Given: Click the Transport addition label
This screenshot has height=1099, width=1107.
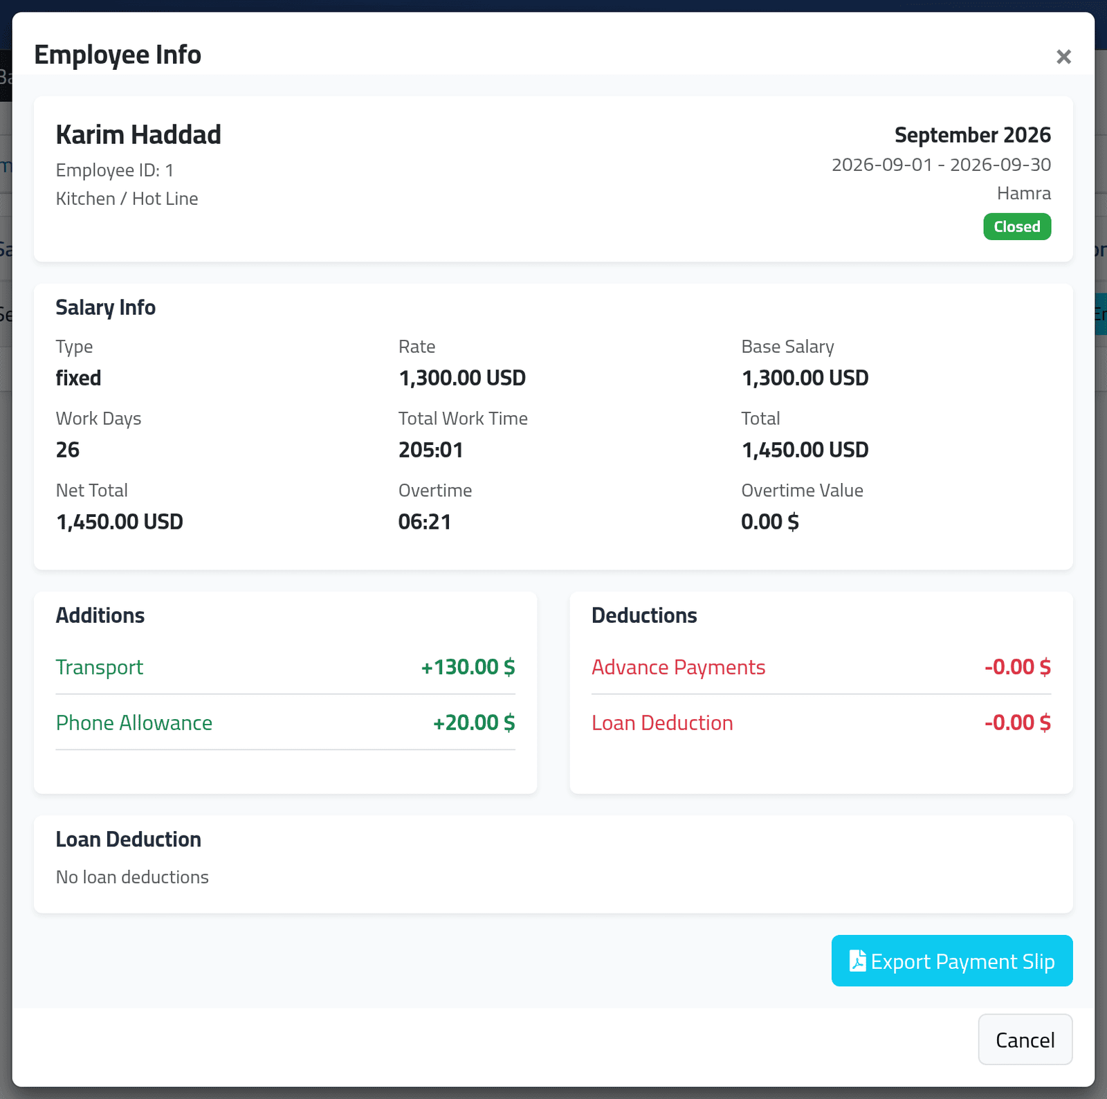Looking at the screenshot, I should coord(100,667).
